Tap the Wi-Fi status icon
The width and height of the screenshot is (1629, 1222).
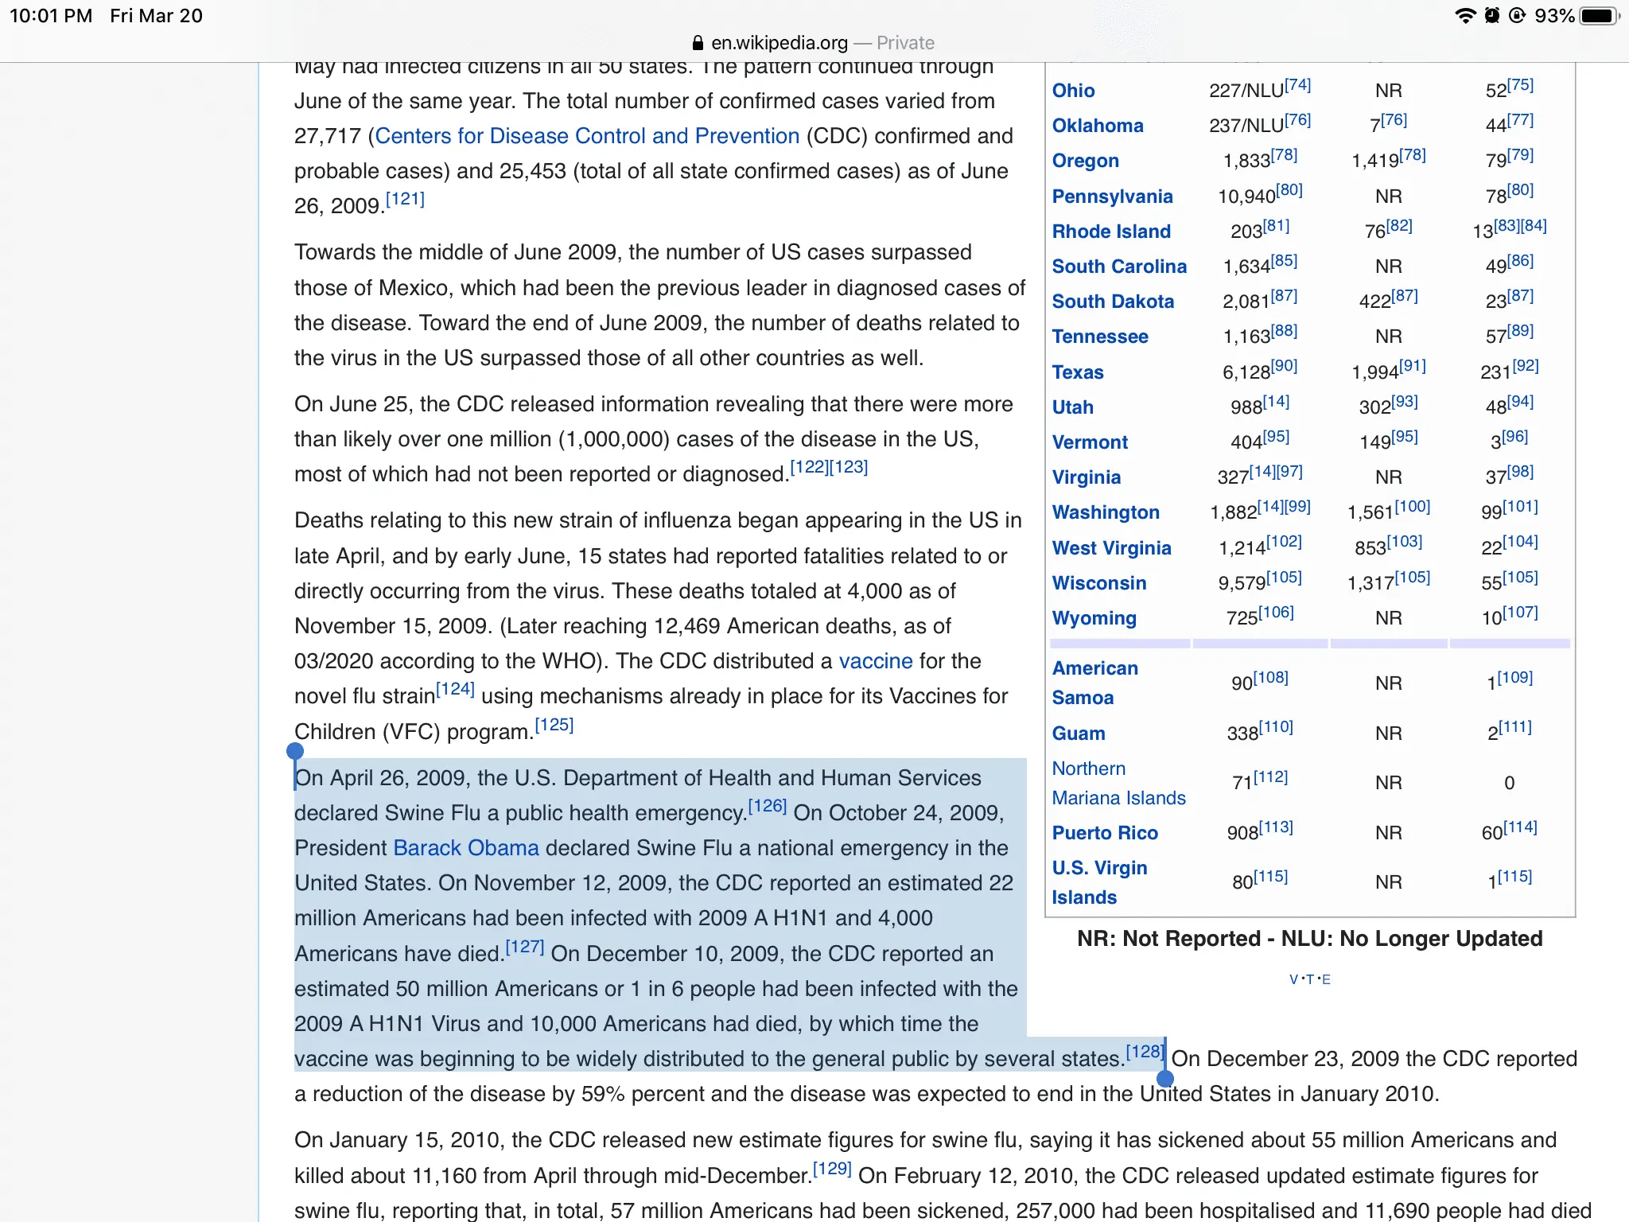(1464, 16)
